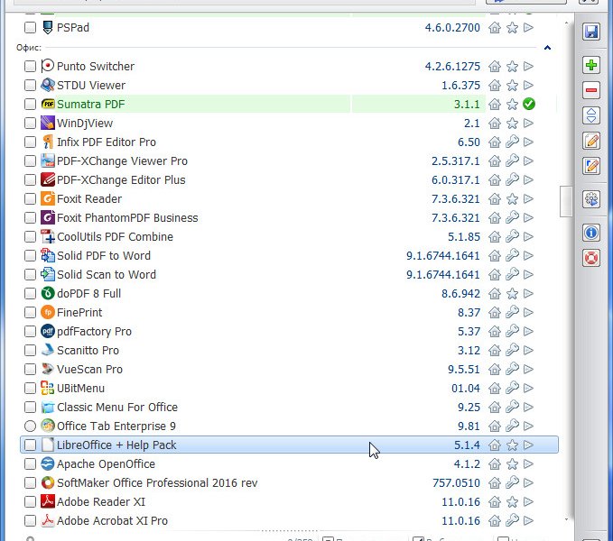This screenshot has width=613, height=541.
Task: Click play arrow icon for UBitMenu
Action: [528, 389]
